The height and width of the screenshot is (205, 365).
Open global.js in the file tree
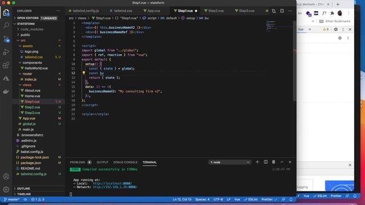[29, 124]
